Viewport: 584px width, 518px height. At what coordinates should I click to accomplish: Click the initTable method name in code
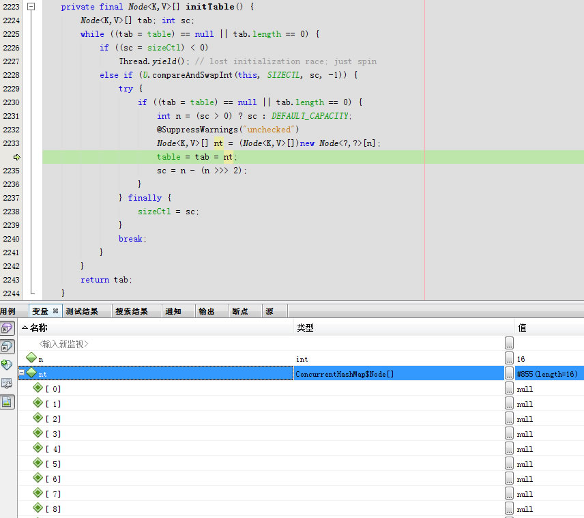coord(210,7)
